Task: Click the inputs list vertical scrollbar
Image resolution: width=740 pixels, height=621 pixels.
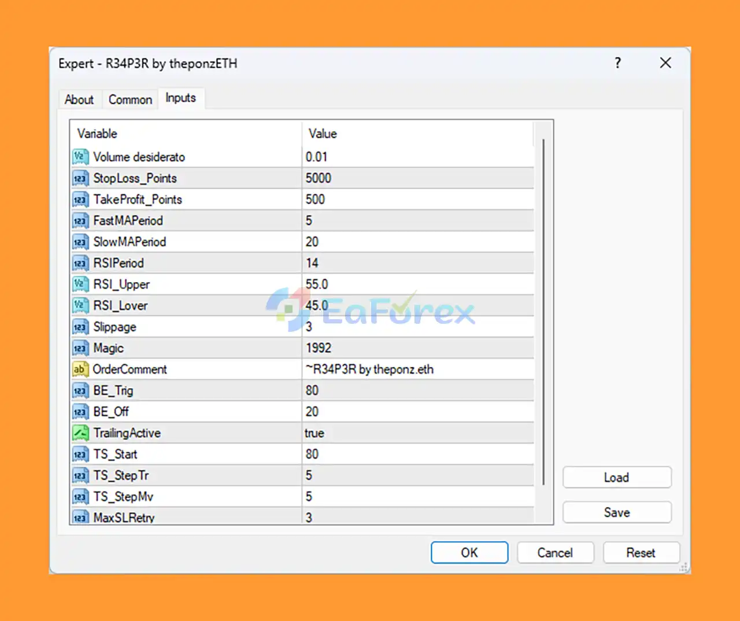Action: 543,312
